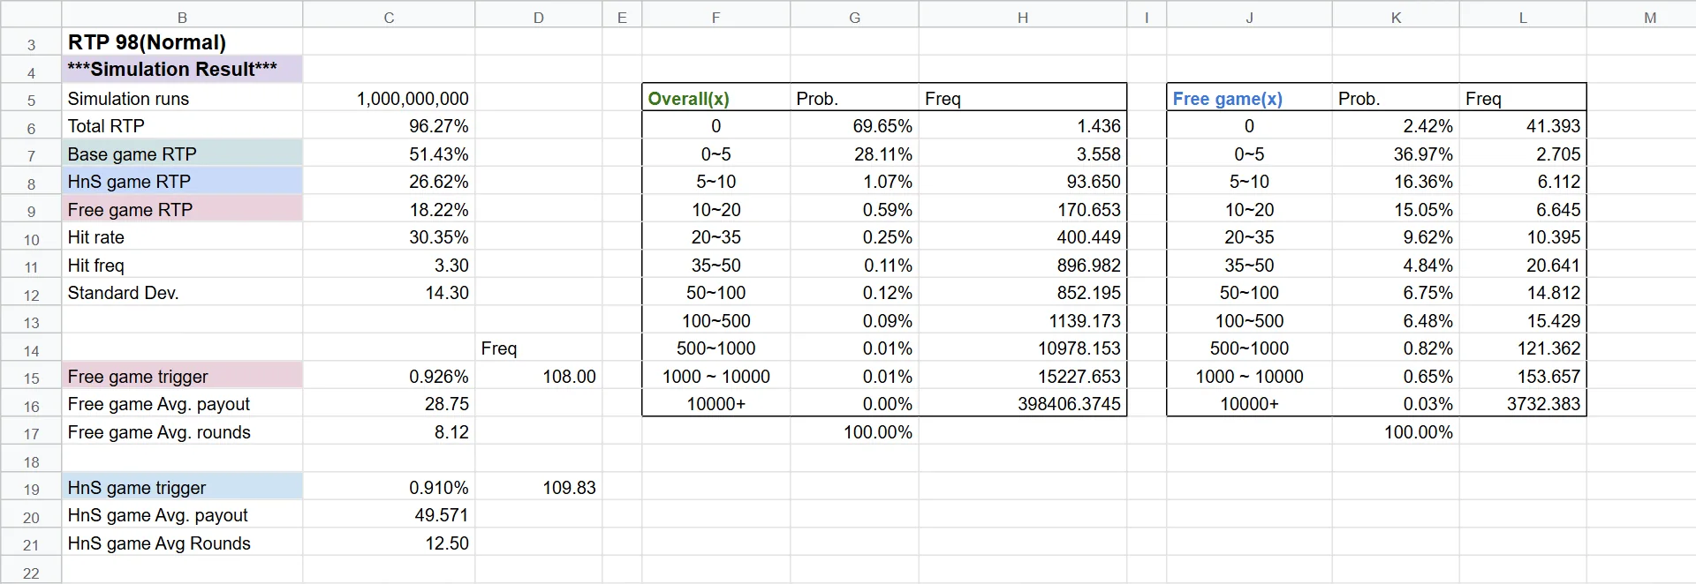This screenshot has height=584, width=1696.
Task: Click the 18.22% value cell
Action: pos(389,209)
